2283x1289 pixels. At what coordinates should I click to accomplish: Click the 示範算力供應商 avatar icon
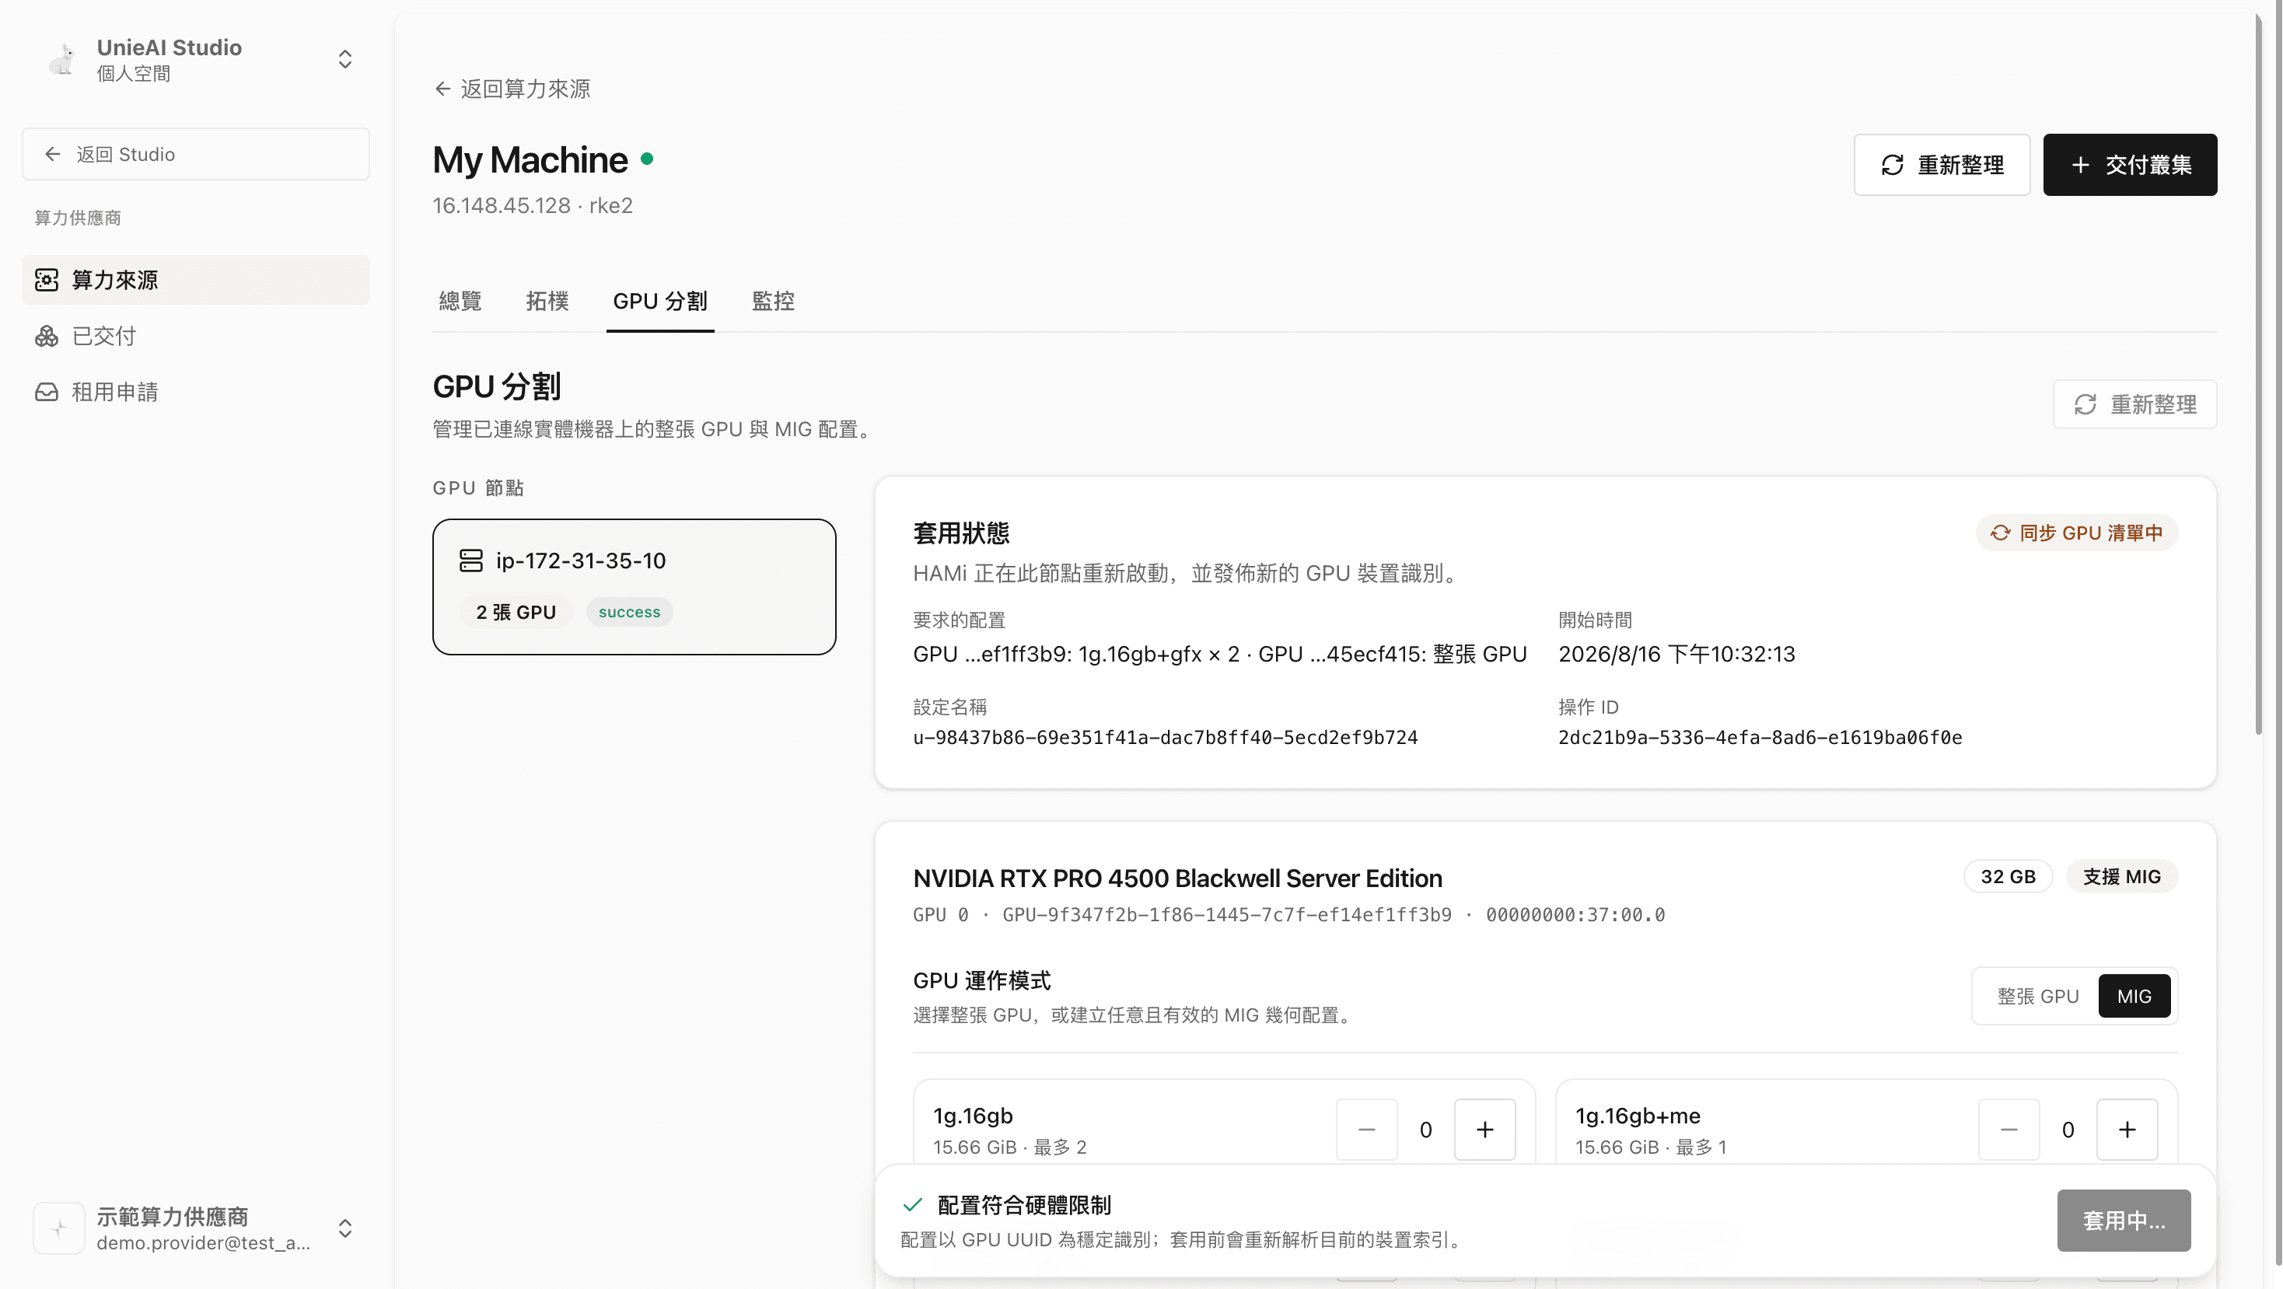[59, 1228]
